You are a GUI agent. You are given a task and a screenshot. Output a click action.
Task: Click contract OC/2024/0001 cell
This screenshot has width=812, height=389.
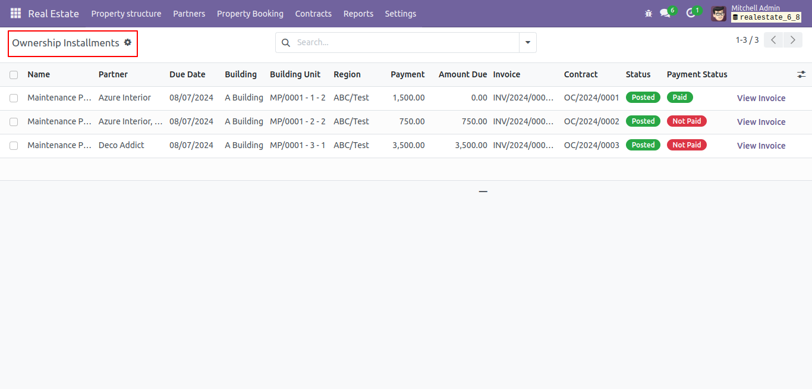point(591,98)
